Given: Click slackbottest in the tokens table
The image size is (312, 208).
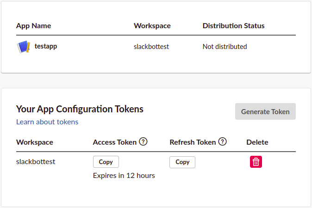Looking at the screenshot, I should [36, 162].
